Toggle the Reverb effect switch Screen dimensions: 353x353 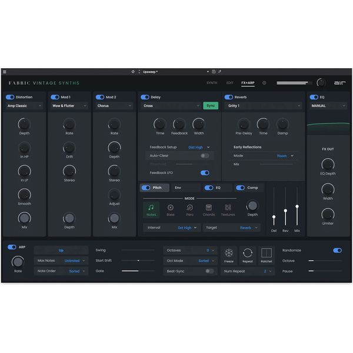[x=229, y=97]
